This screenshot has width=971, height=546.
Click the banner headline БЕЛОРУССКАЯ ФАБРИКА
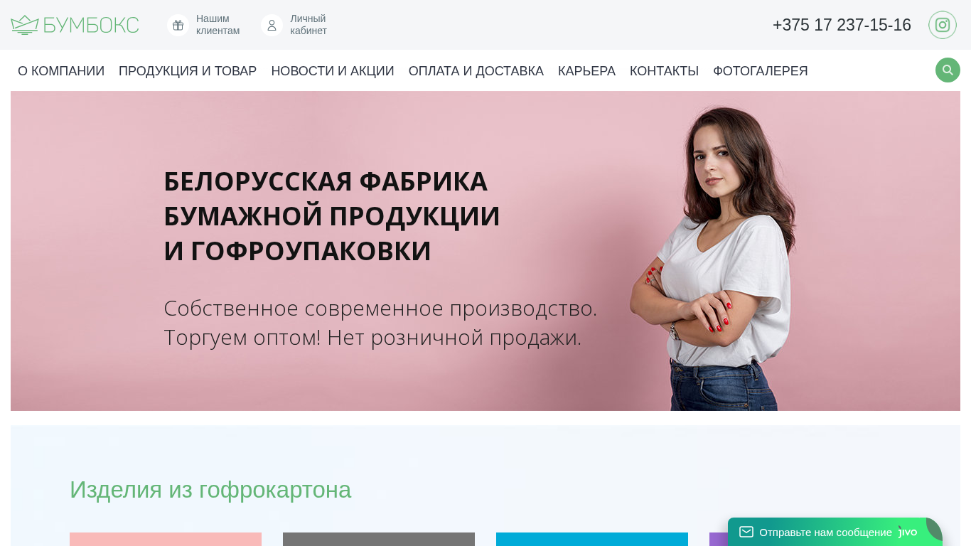326,181
